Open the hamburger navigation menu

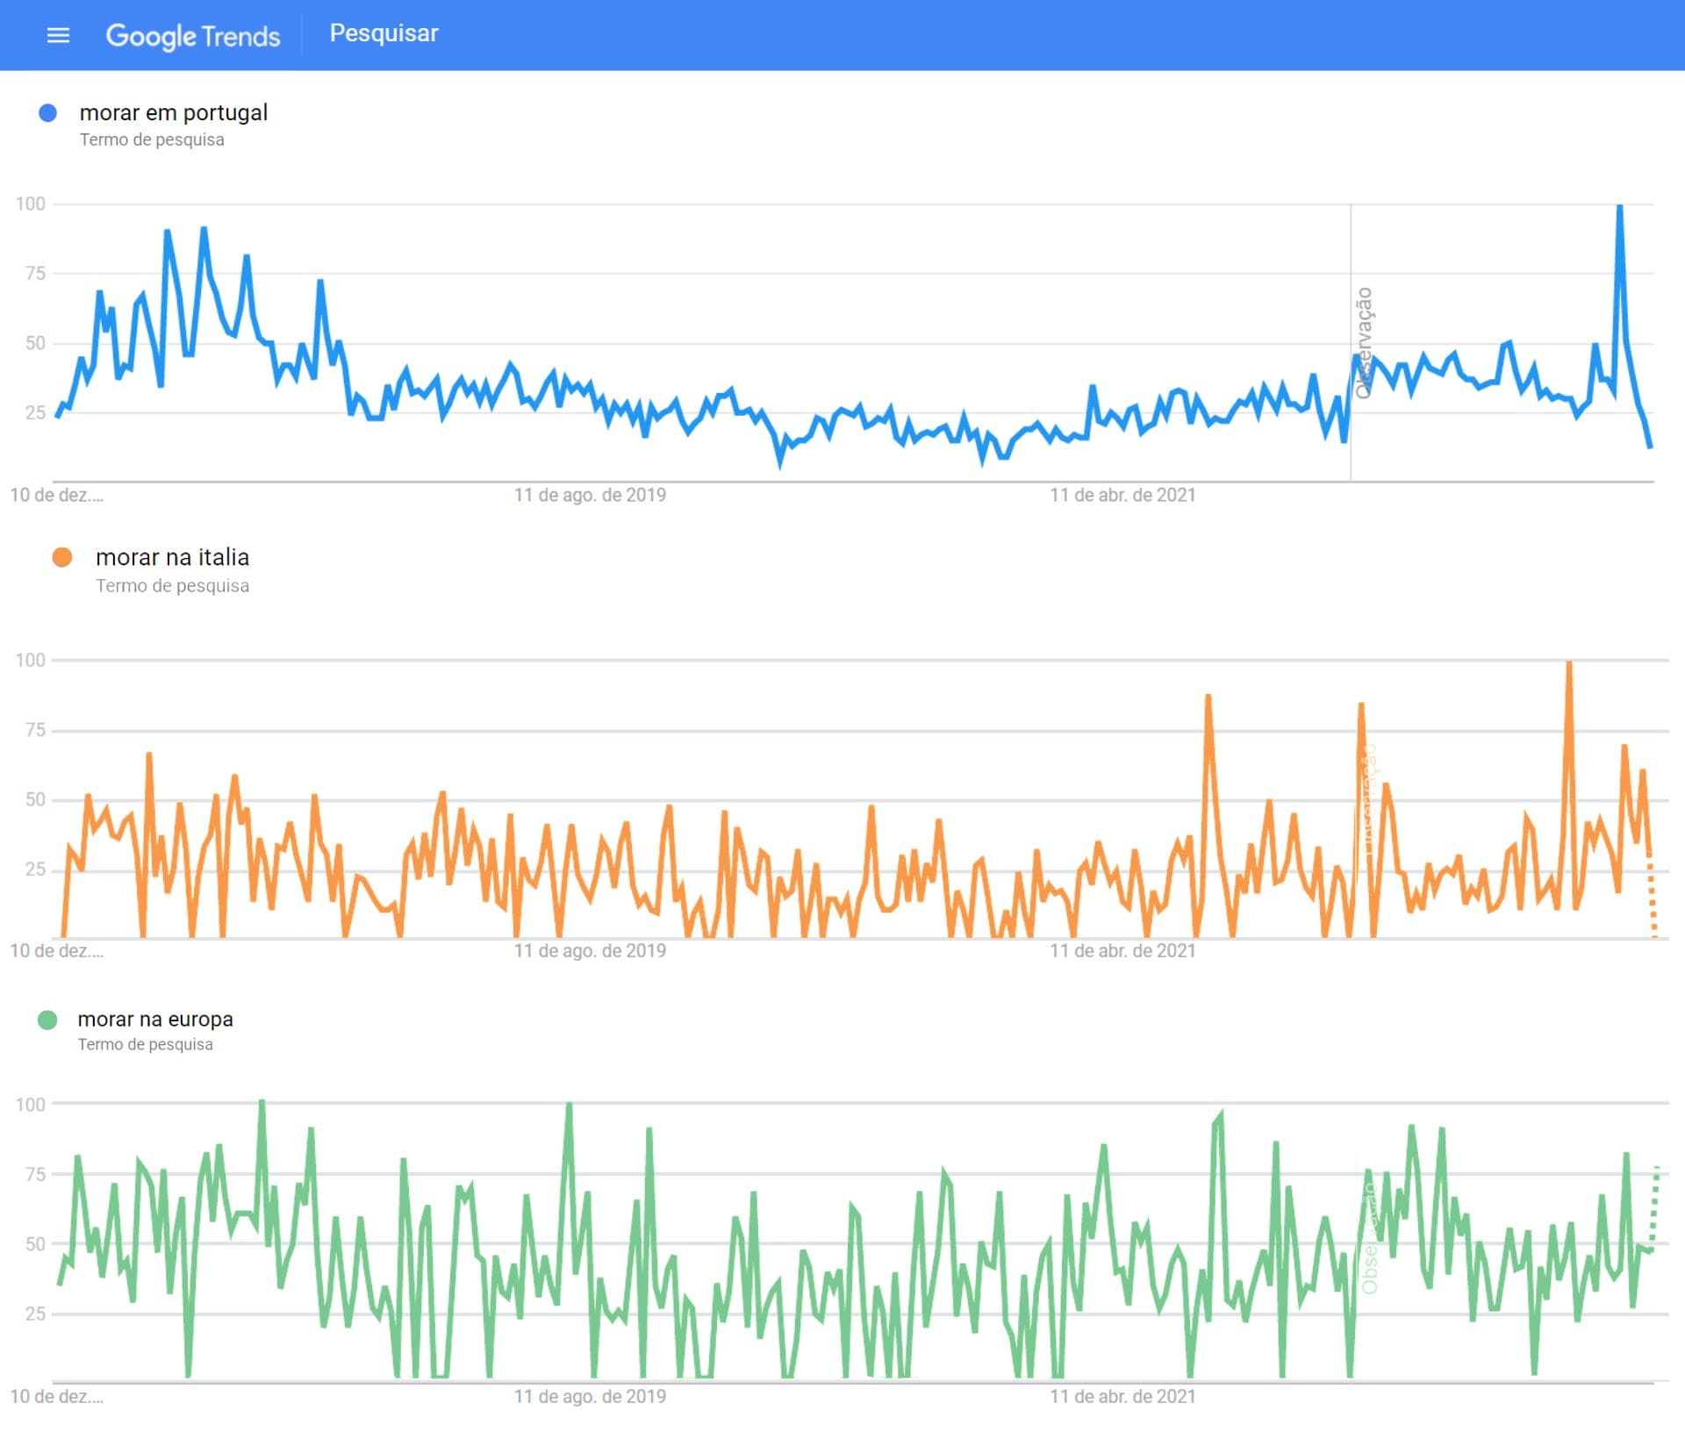[x=58, y=35]
